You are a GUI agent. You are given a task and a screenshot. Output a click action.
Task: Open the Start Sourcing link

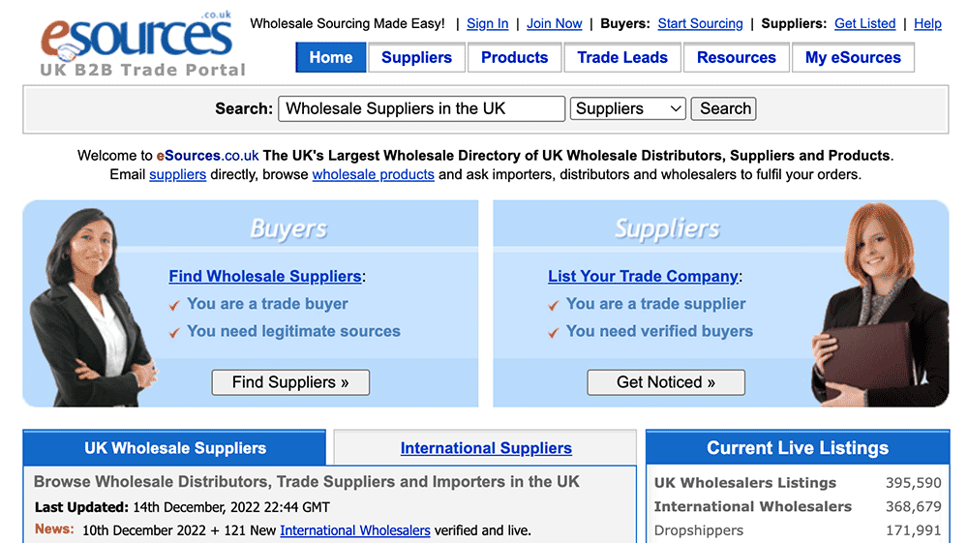point(700,23)
